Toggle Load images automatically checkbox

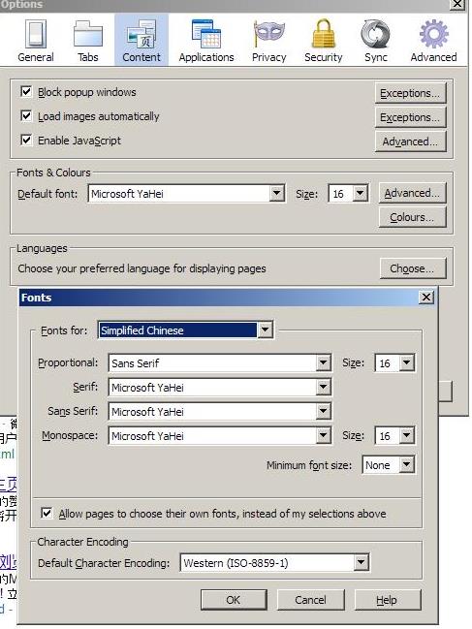pos(26,116)
